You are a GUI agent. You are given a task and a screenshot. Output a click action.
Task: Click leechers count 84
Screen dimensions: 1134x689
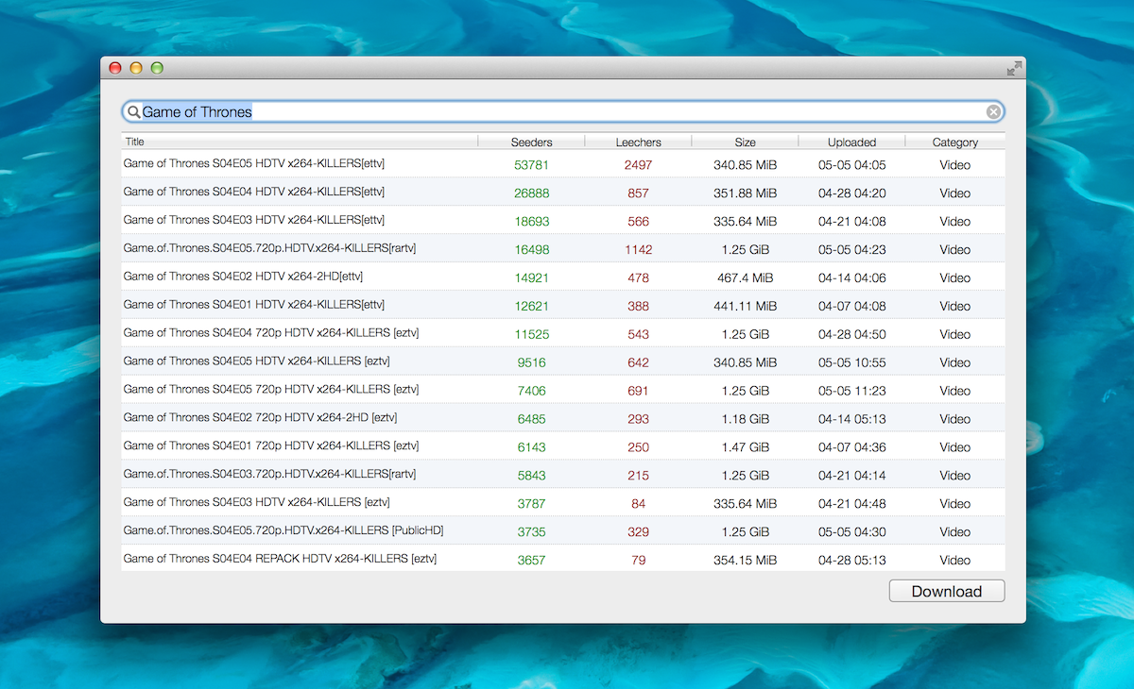639,504
